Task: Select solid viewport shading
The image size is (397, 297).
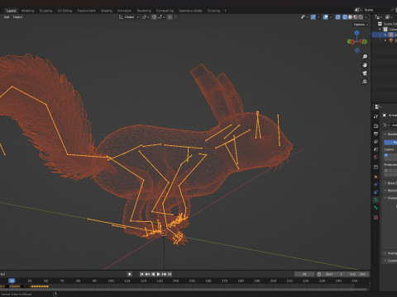Action: pos(350,17)
